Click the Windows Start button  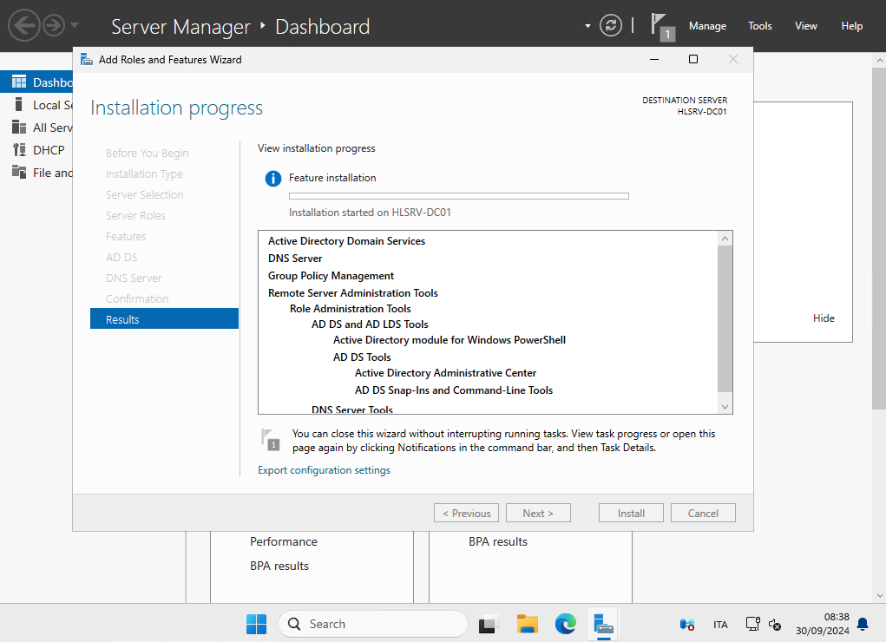point(257,624)
